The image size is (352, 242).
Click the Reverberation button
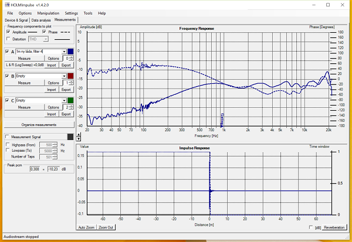(334, 227)
